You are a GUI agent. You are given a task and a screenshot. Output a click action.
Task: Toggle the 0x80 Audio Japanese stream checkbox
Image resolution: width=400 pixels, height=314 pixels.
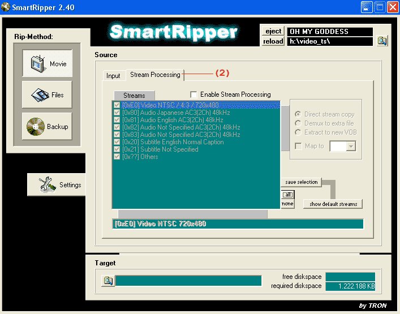click(x=117, y=112)
